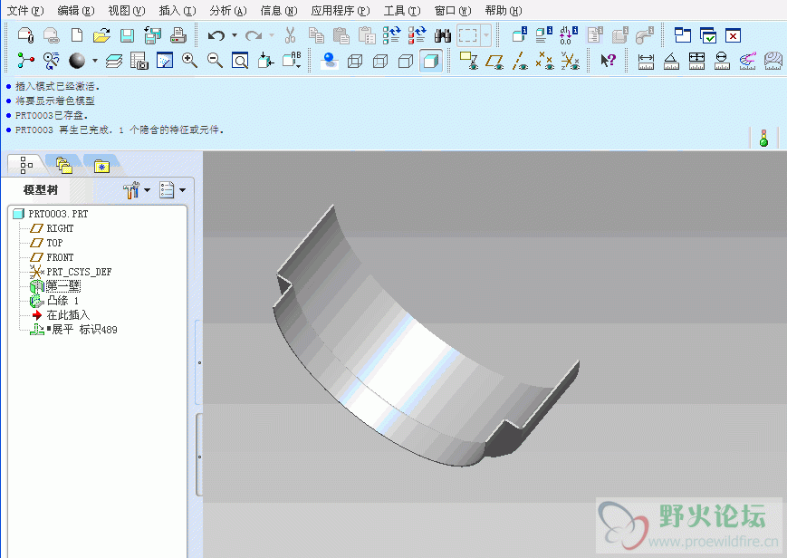The height and width of the screenshot is (558, 787).
Task: Click the What's This help cursor icon
Action: [x=608, y=61]
